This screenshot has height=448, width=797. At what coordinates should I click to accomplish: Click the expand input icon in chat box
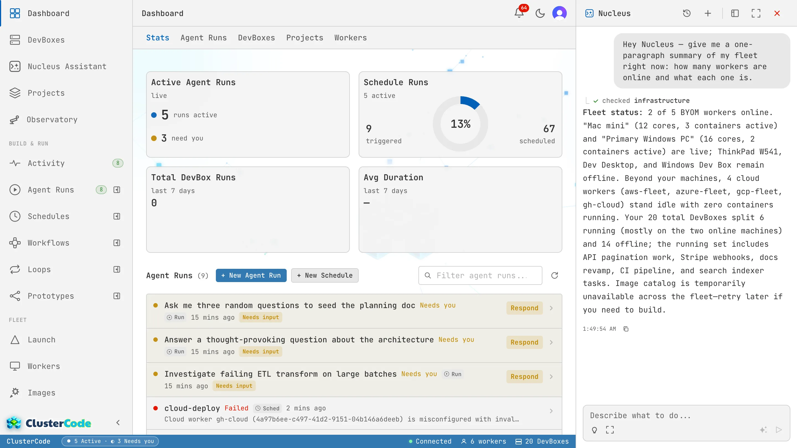point(610,430)
